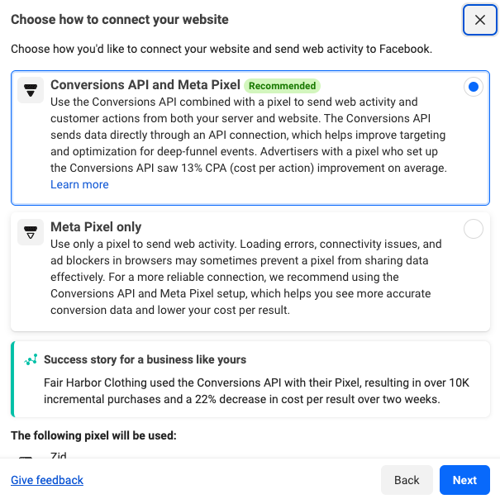500x499 pixels.
Task: Click the Fair Harbor Clothing success story text
Action: pos(256,391)
